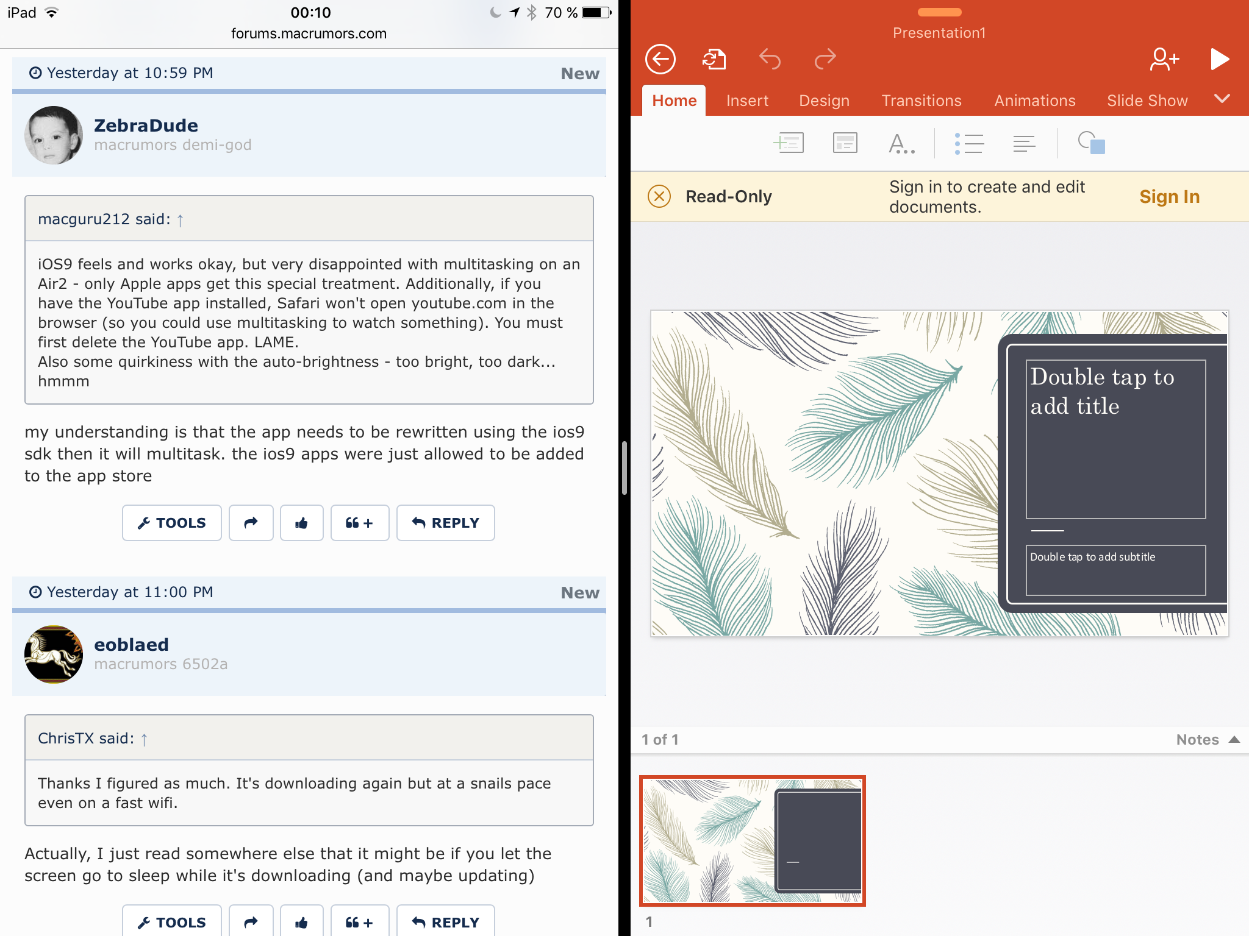Tap the title placeholder on the slide
This screenshot has height=936, width=1249.
point(1115,439)
